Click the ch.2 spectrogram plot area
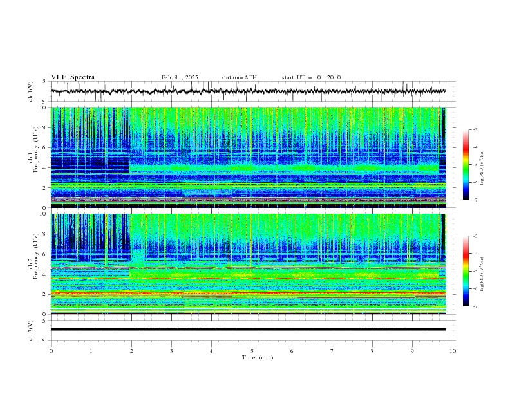The image size is (510, 394). click(x=249, y=264)
